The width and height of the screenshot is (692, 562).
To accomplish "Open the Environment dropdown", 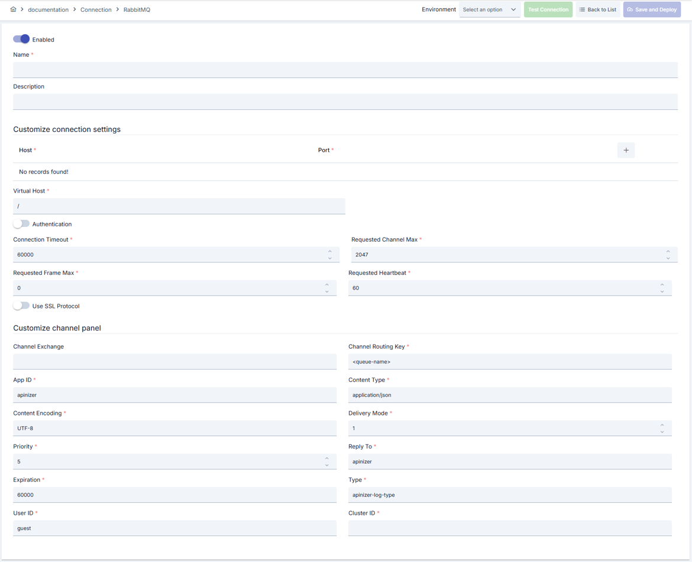I will [490, 9].
